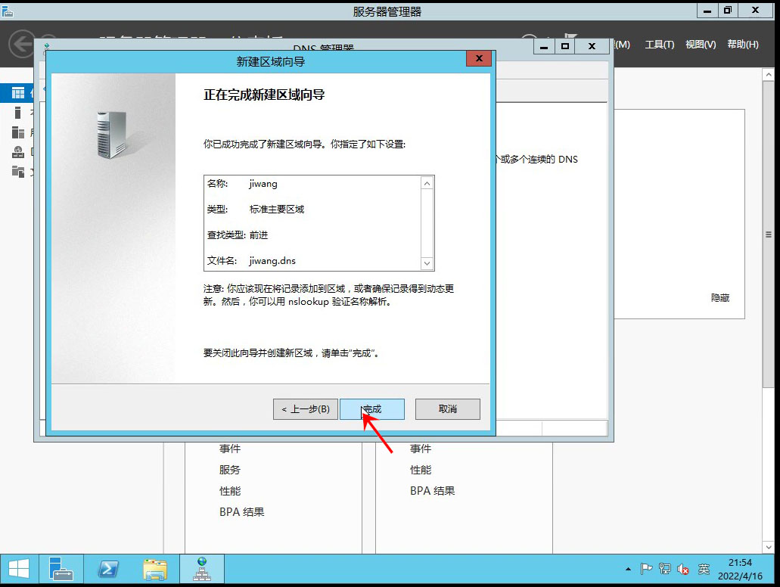Click the Server Manager vertical scrollbar thumb
The width and height of the screenshot is (780, 587).
coord(768,234)
